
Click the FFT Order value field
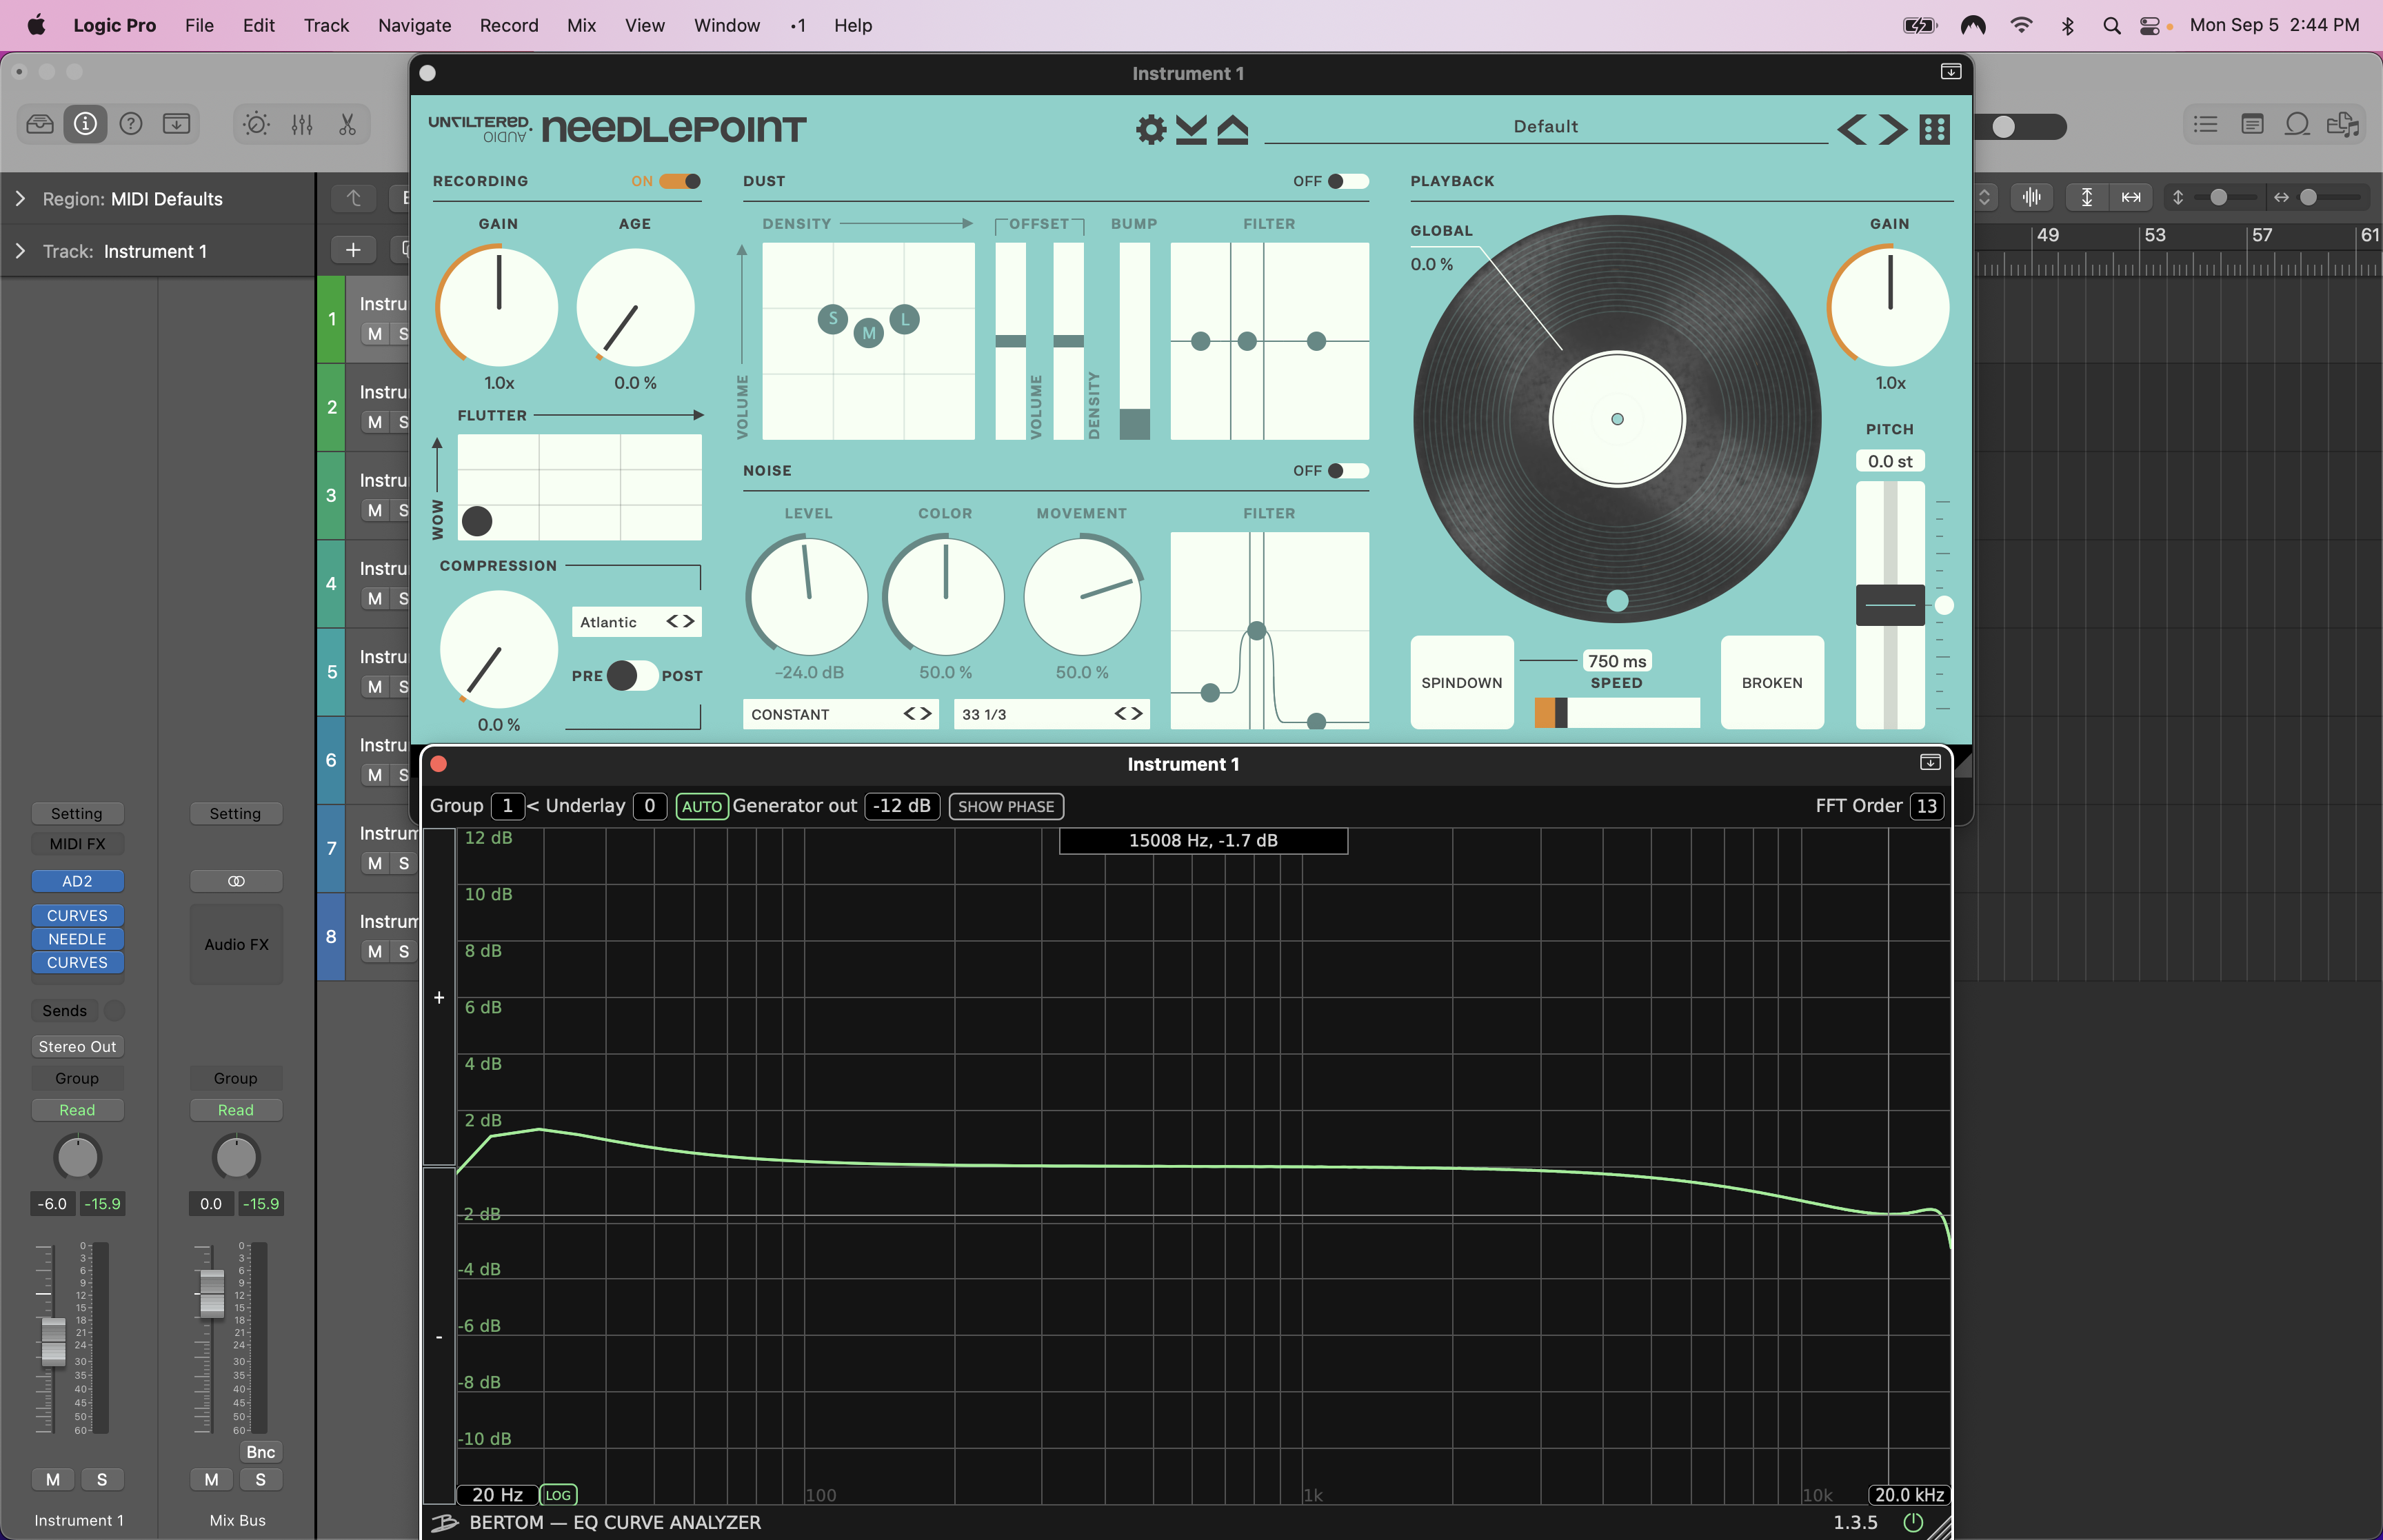pos(1927,806)
